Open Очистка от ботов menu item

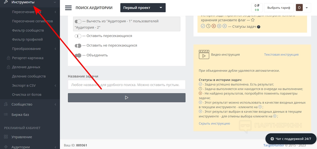(27, 95)
